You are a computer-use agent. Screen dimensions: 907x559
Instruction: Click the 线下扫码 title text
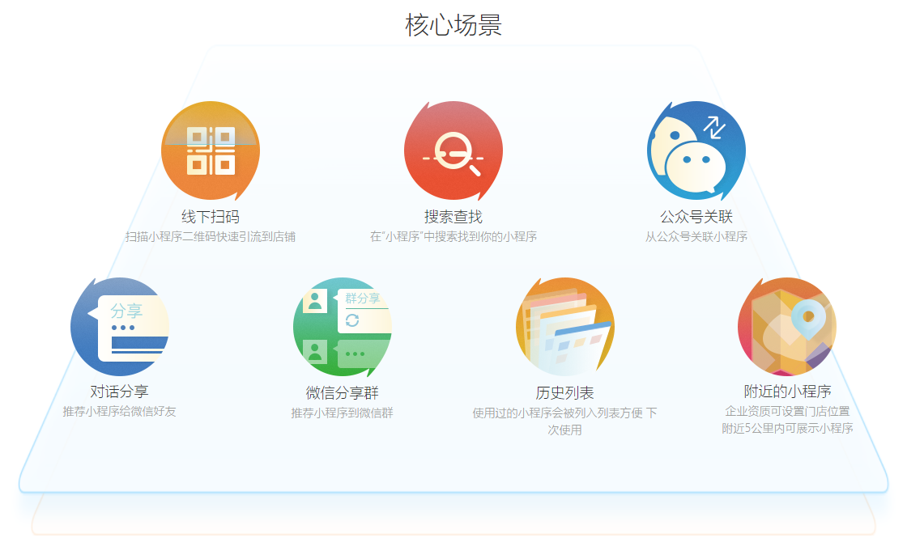pyautogui.click(x=211, y=217)
